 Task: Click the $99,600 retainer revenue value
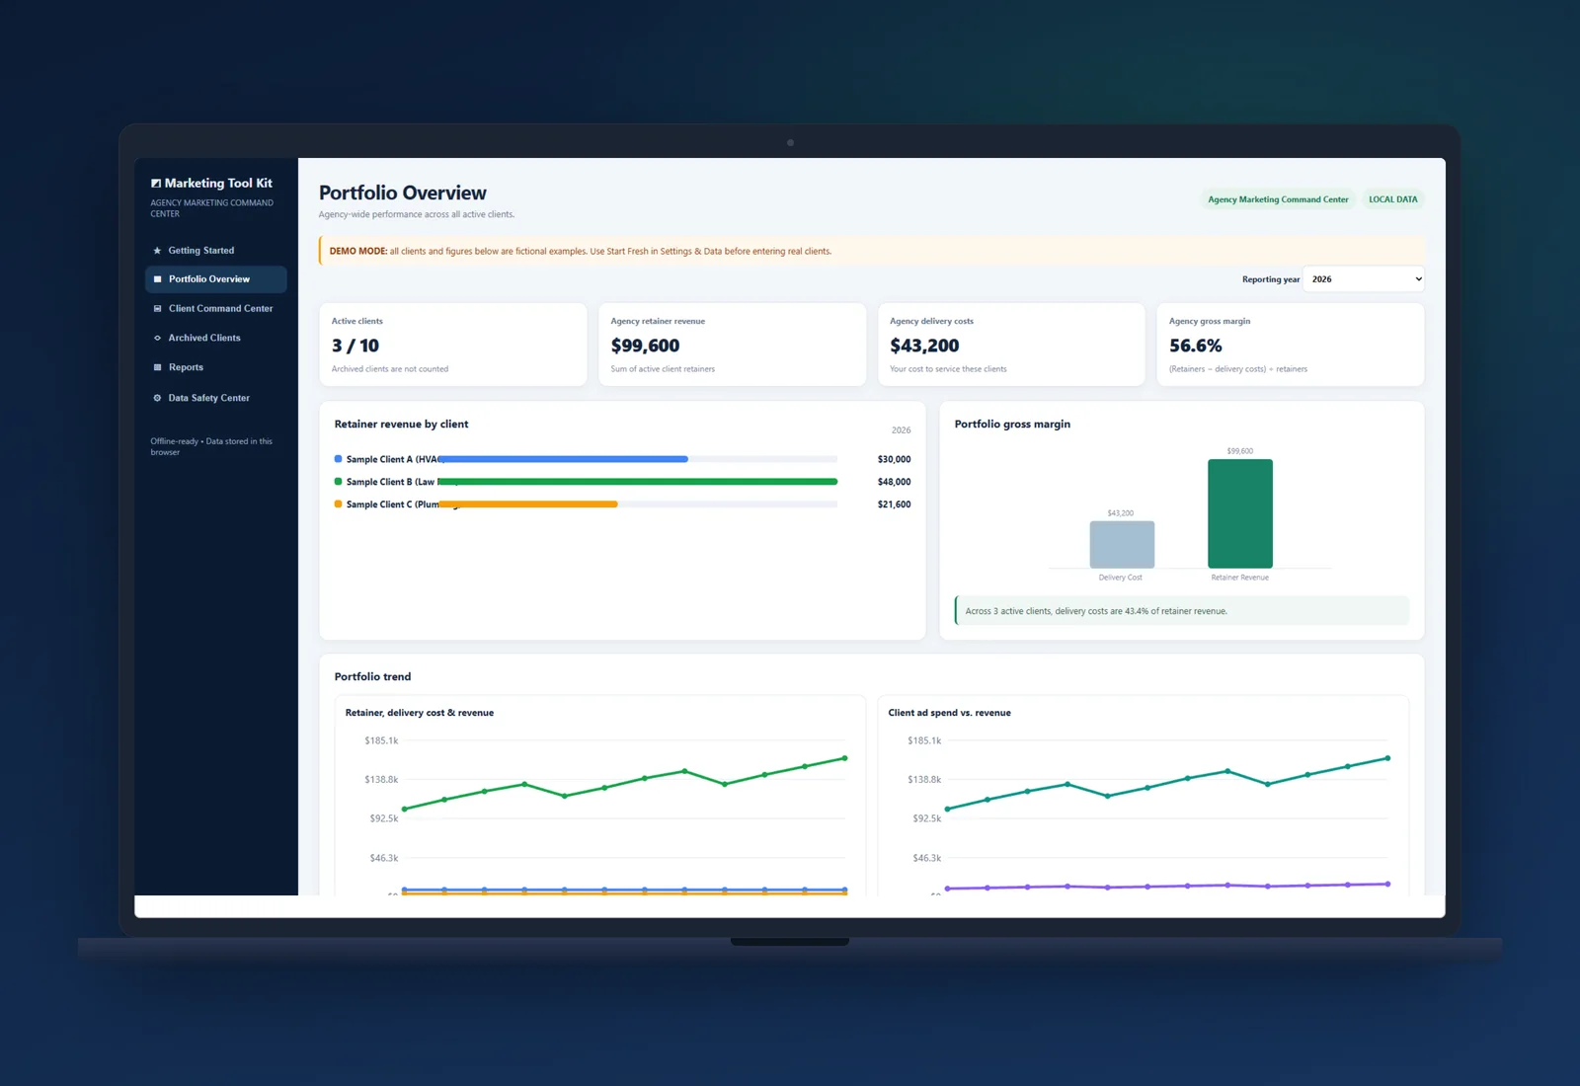[x=645, y=346]
